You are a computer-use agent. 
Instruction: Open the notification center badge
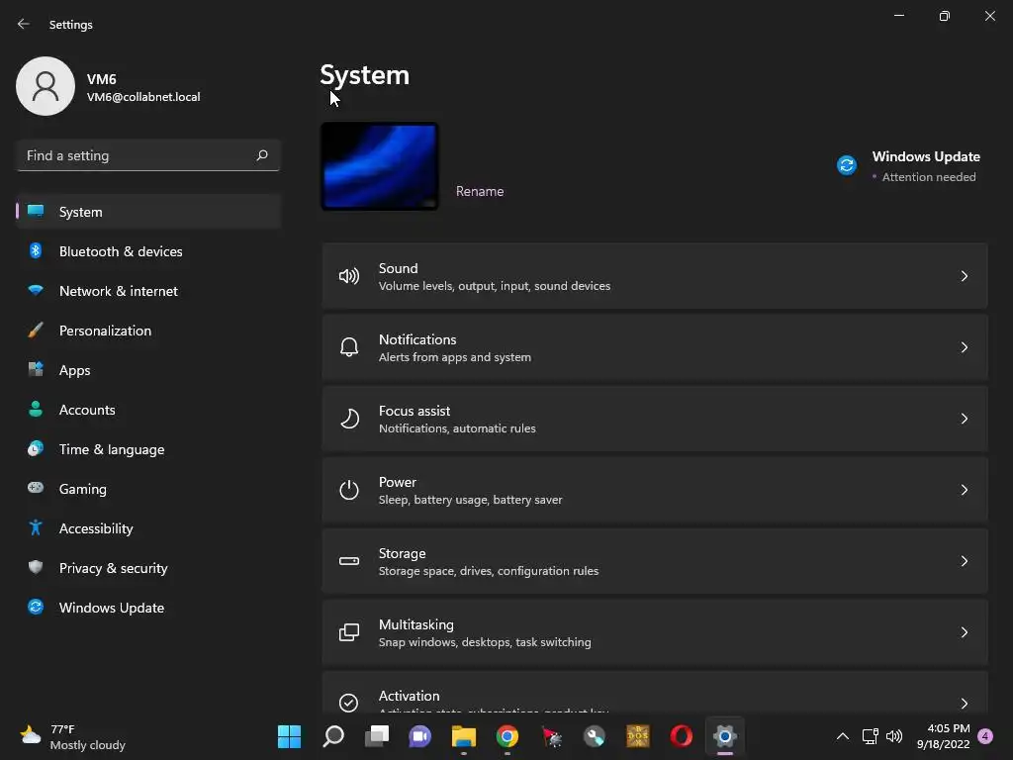[x=985, y=736]
